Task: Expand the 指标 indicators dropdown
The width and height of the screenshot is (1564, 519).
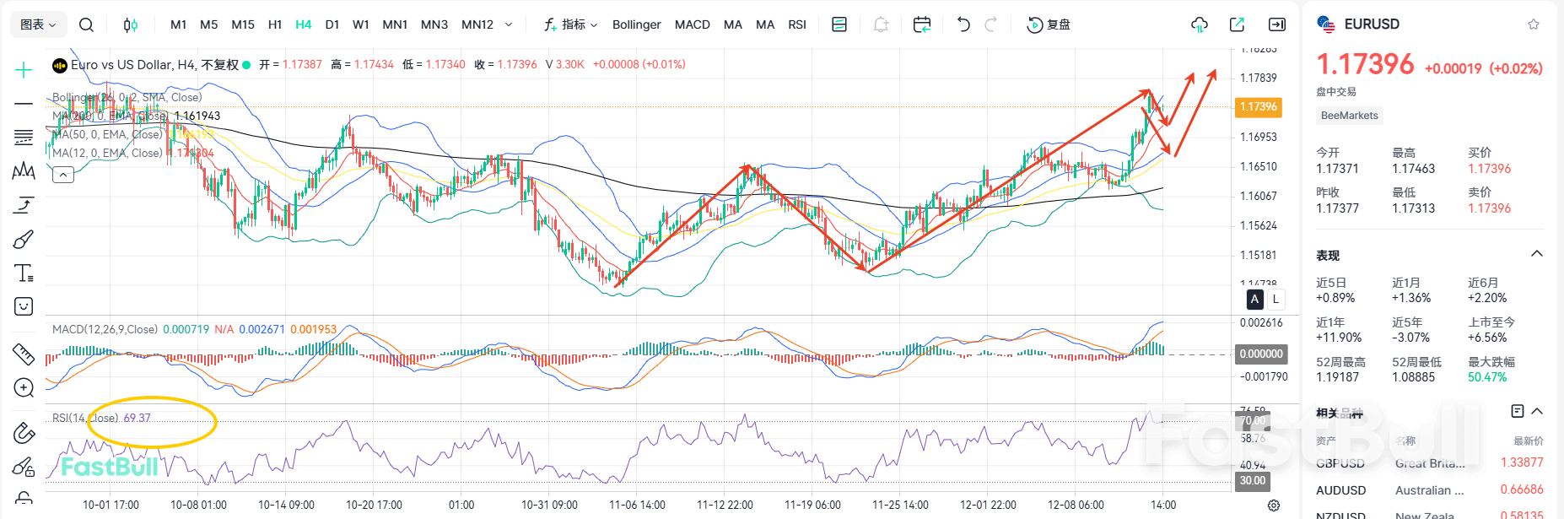Action: pos(571,25)
